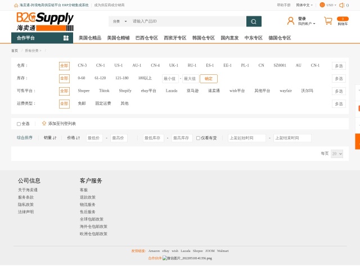The image size is (360, 270).
Task: Click the search magnifier button
Action: 254,21
